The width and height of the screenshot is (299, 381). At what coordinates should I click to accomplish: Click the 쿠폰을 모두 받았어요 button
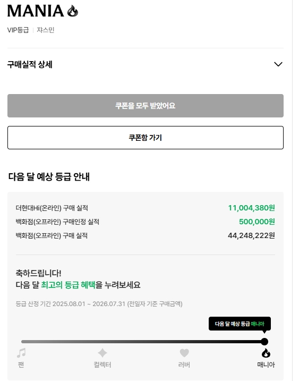click(x=145, y=106)
